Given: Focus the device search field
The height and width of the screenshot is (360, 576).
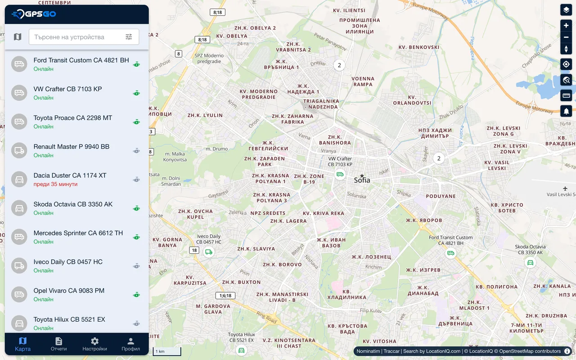Looking at the screenshot, I should point(84,37).
